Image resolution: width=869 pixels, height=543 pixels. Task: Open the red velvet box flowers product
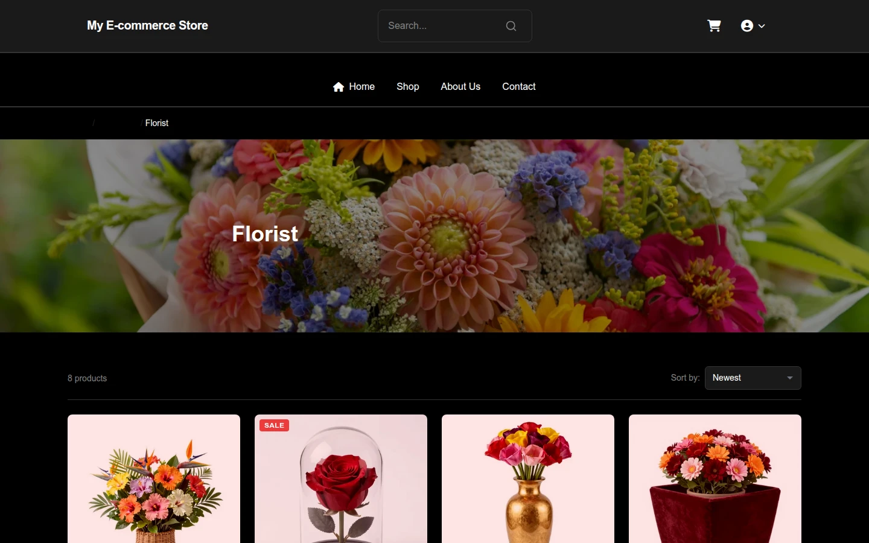715,479
